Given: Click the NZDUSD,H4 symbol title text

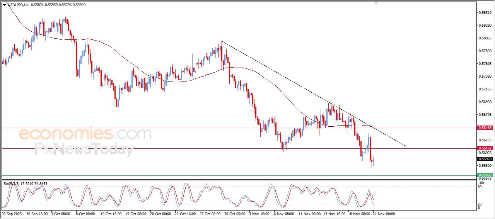Looking at the screenshot, I should point(18,5).
